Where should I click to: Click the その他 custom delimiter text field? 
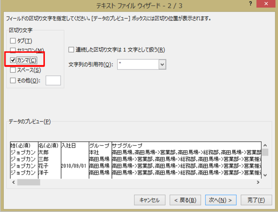pyautogui.click(x=53, y=80)
